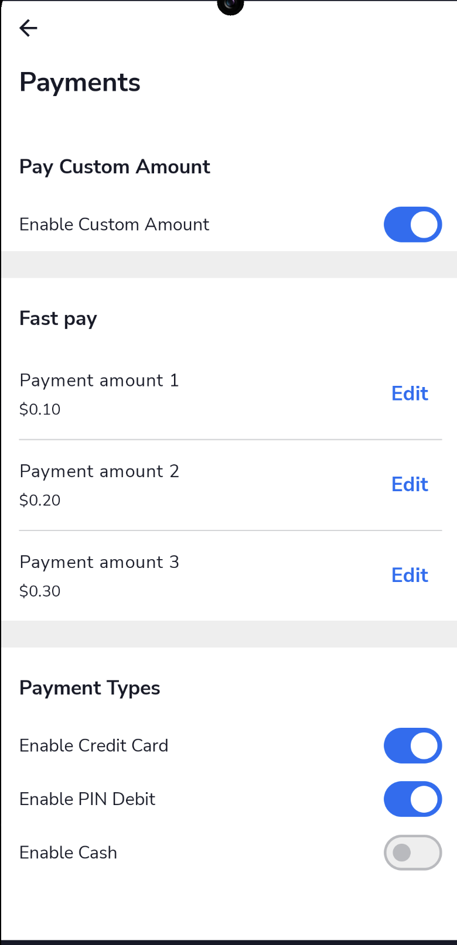Click the Enable Credit Card label text

[94, 745]
